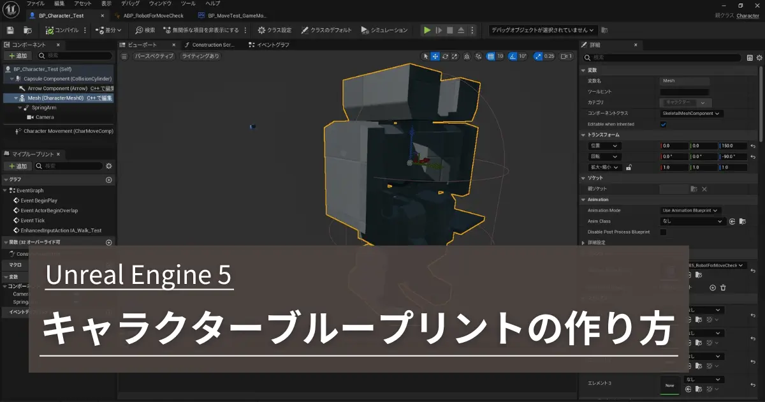This screenshot has width=765, height=402.
Task: Click the Z location value field 150.0
Action: 733,146
